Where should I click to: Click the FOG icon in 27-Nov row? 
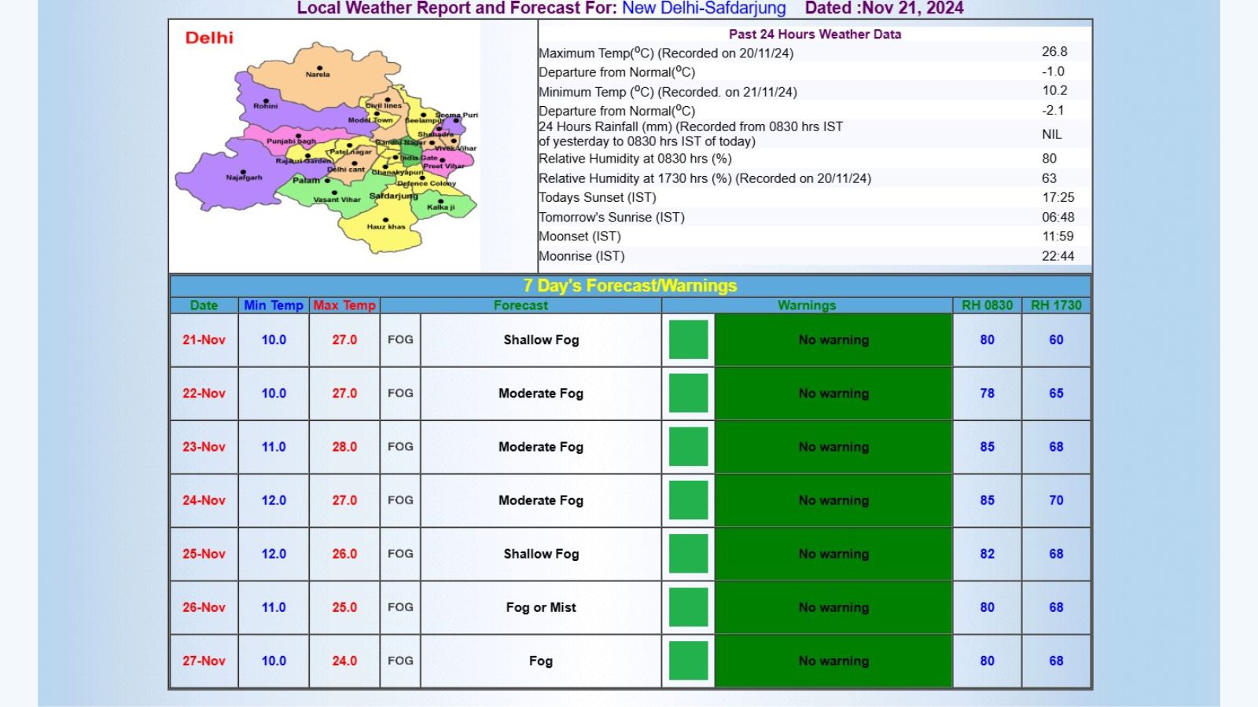(x=400, y=661)
